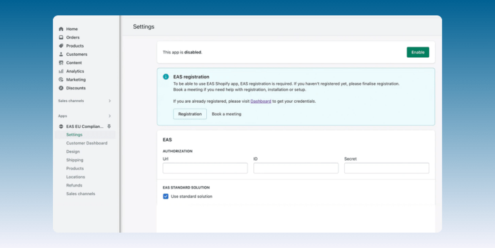Open Refunds app page

click(x=74, y=186)
